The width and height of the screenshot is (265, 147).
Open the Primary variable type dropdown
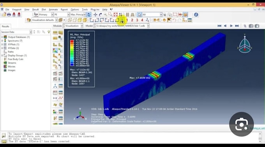(x=52, y=15)
